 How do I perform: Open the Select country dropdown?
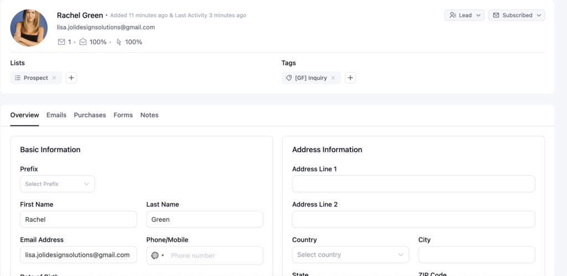click(x=350, y=254)
